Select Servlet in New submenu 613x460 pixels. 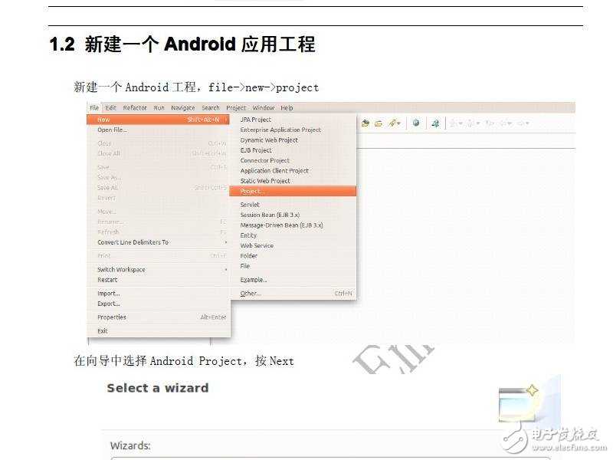click(x=250, y=205)
